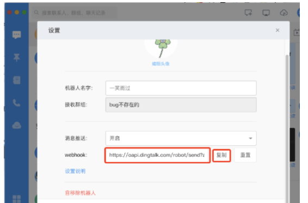
Task: Click the 重置 button for the webhook
Action: (x=245, y=155)
